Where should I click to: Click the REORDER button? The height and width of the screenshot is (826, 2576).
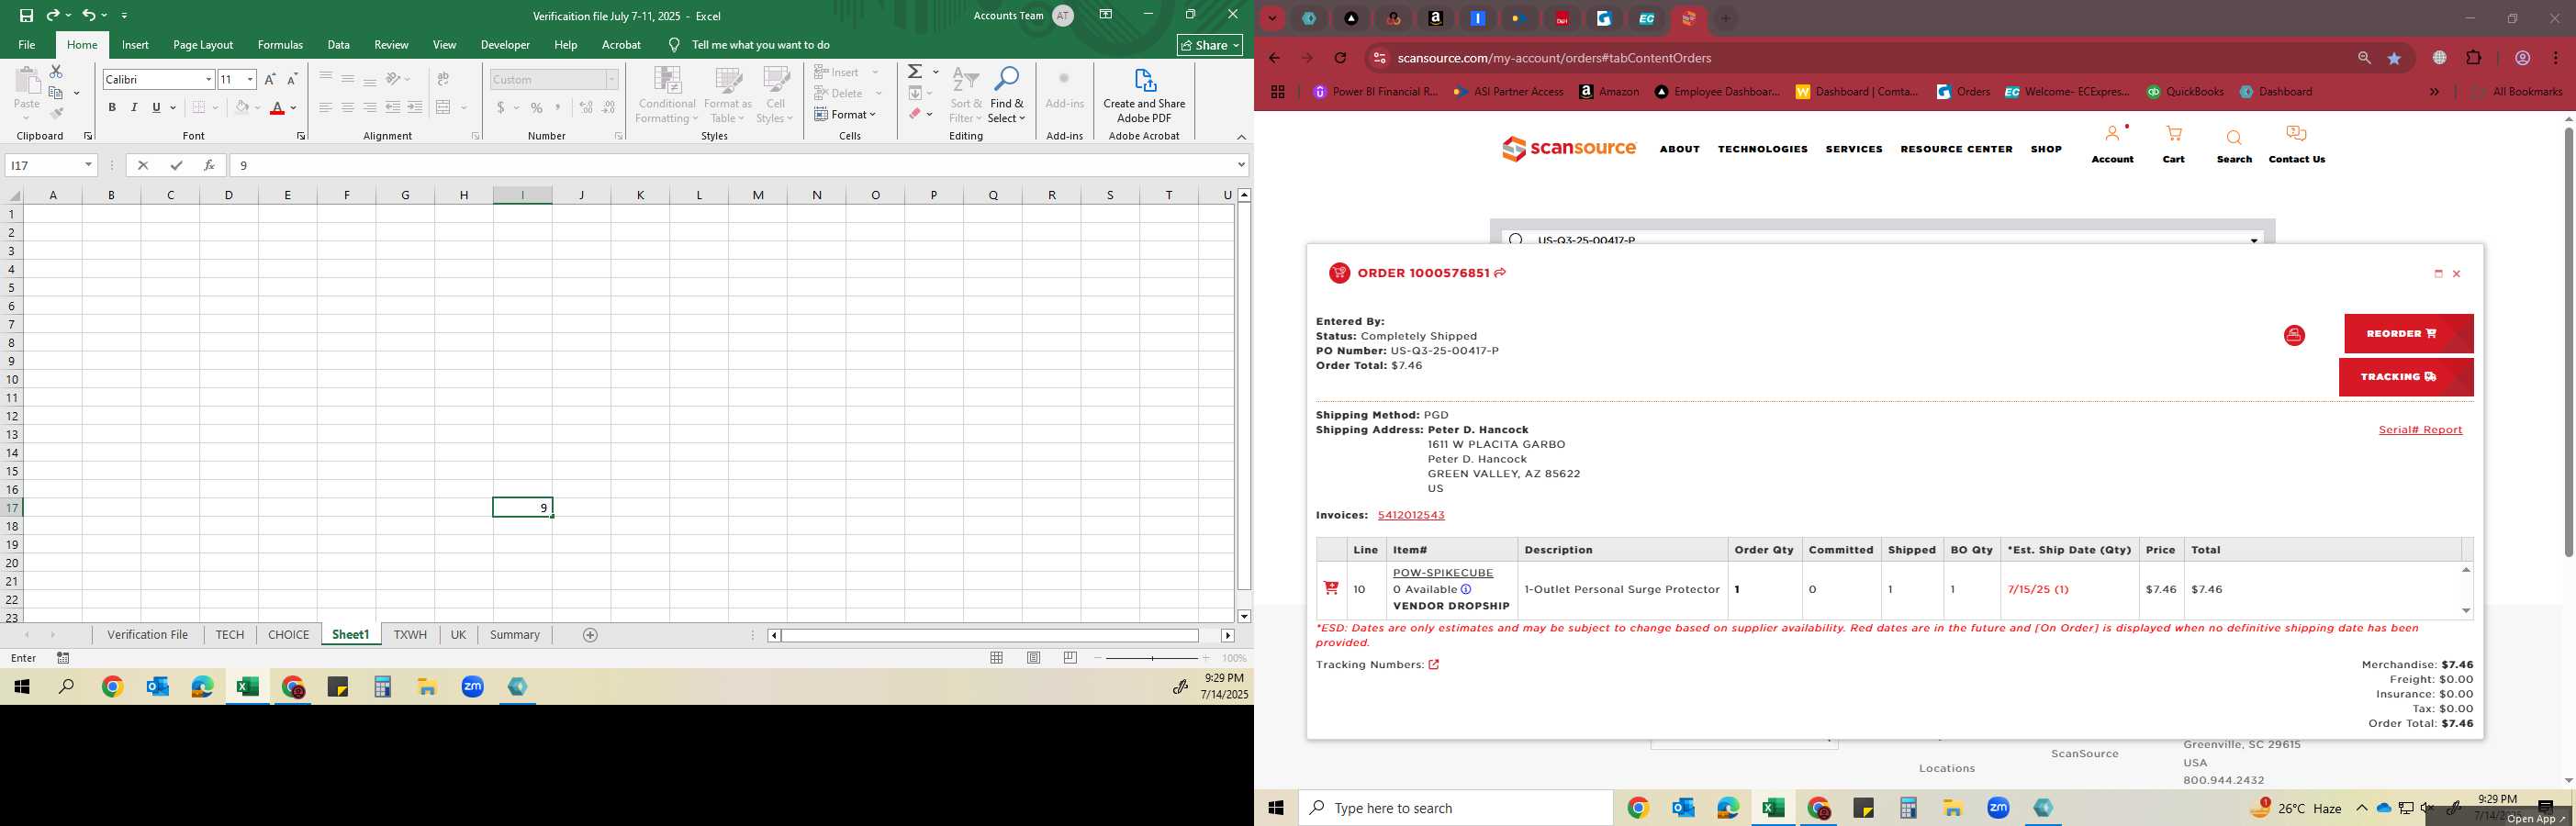pyautogui.click(x=2408, y=334)
